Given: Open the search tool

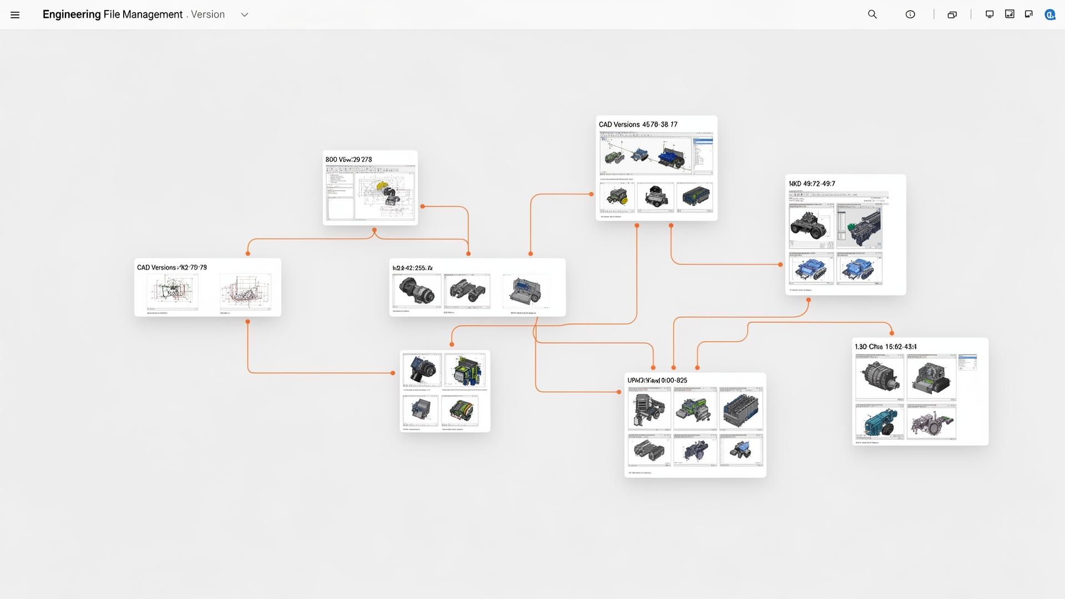Looking at the screenshot, I should pyautogui.click(x=873, y=14).
